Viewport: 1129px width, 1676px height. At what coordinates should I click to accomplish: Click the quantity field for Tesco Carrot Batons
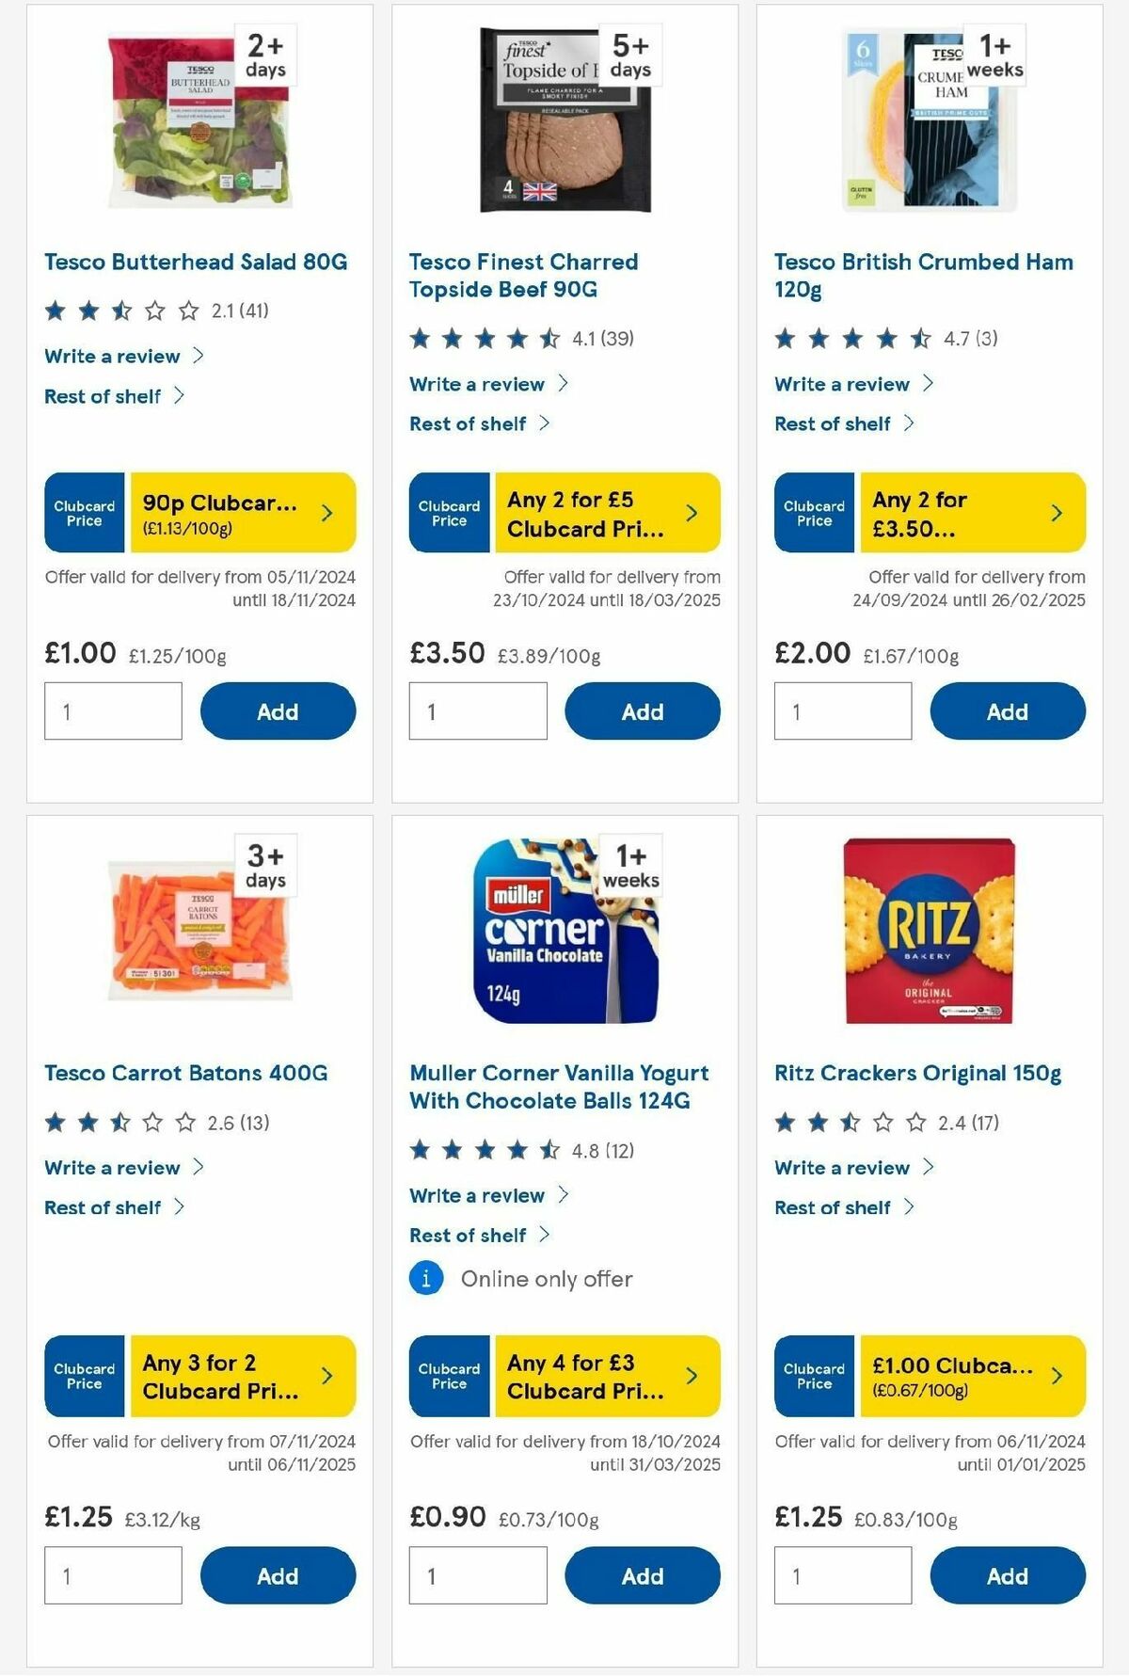click(x=111, y=1573)
